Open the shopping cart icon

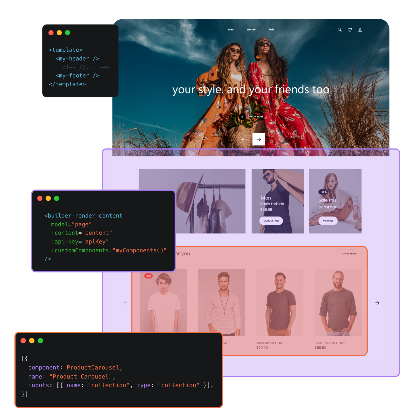[350, 30]
